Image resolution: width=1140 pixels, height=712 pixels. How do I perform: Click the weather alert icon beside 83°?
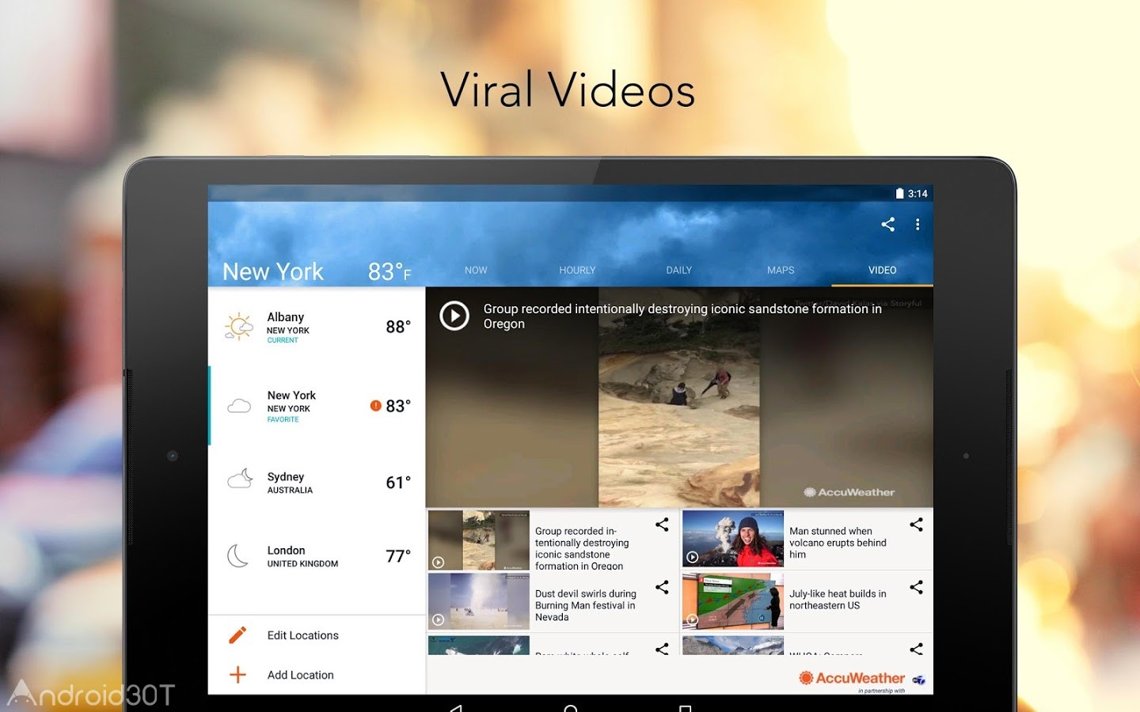[376, 406]
